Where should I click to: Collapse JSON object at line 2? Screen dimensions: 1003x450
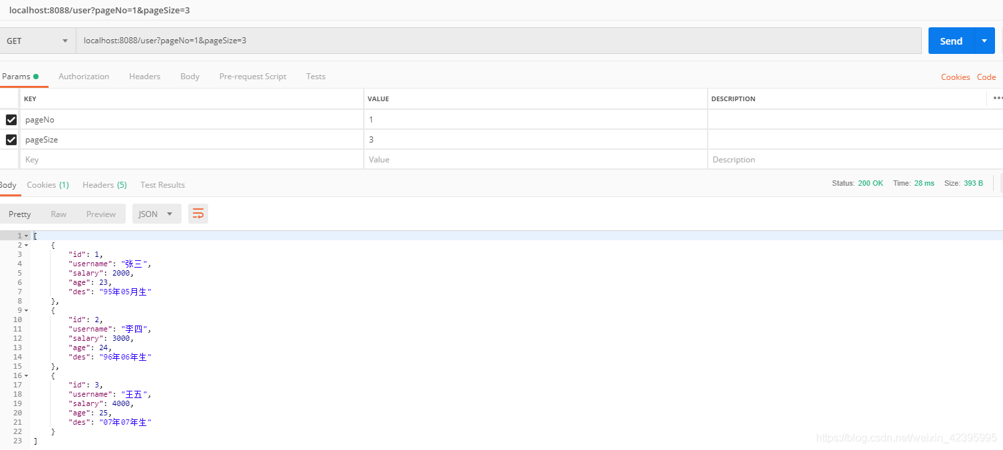point(27,245)
